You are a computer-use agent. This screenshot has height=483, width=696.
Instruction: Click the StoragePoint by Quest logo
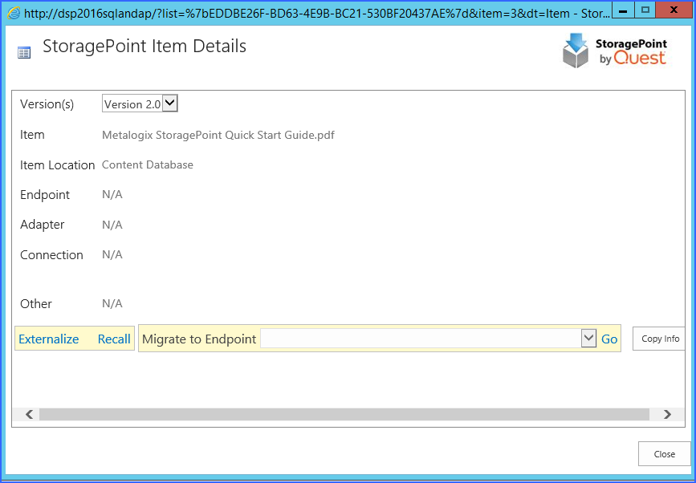pyautogui.click(x=615, y=51)
